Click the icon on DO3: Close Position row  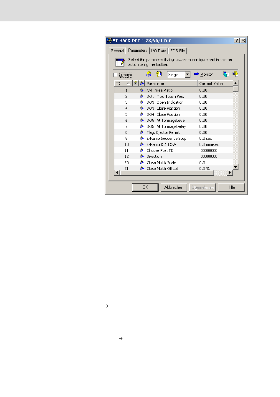142,108
